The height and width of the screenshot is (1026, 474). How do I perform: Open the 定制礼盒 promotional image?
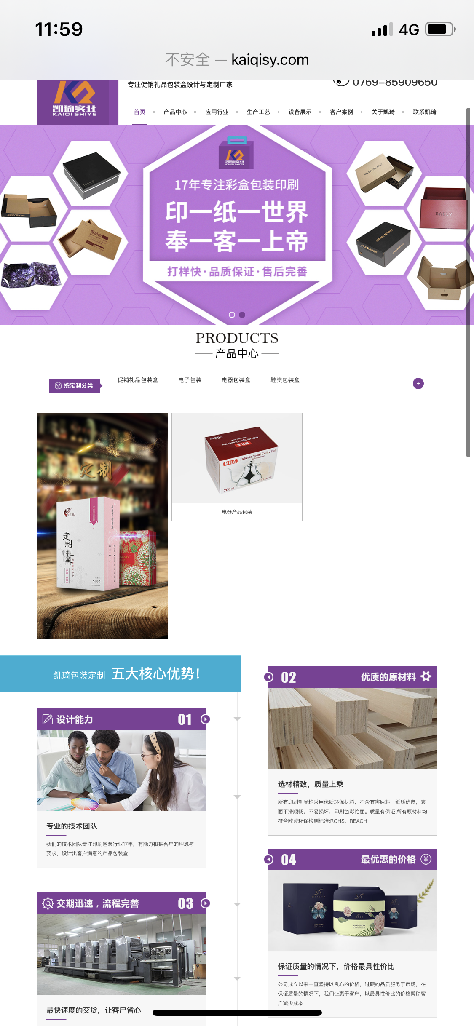point(102,526)
